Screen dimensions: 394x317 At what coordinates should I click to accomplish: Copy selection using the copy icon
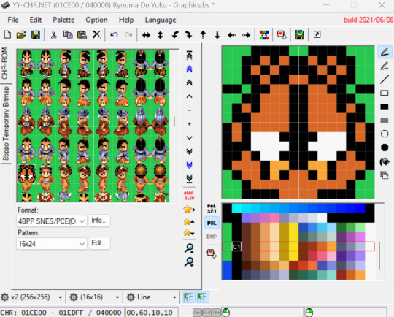tap(68, 35)
